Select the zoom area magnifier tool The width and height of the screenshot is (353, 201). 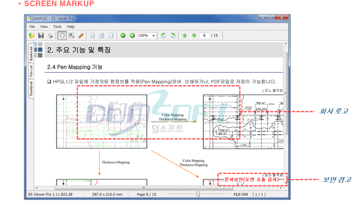(x=72, y=35)
